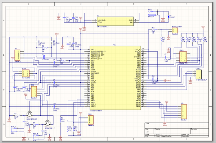Click the VBAT pin label on U1

click(93, 50)
